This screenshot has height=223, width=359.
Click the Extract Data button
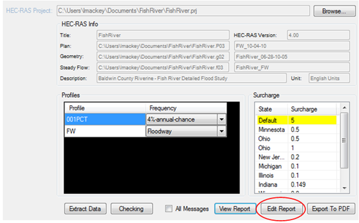[85, 209]
